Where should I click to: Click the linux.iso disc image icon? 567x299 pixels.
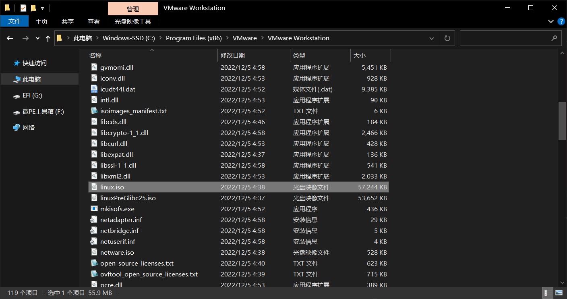tap(94, 187)
